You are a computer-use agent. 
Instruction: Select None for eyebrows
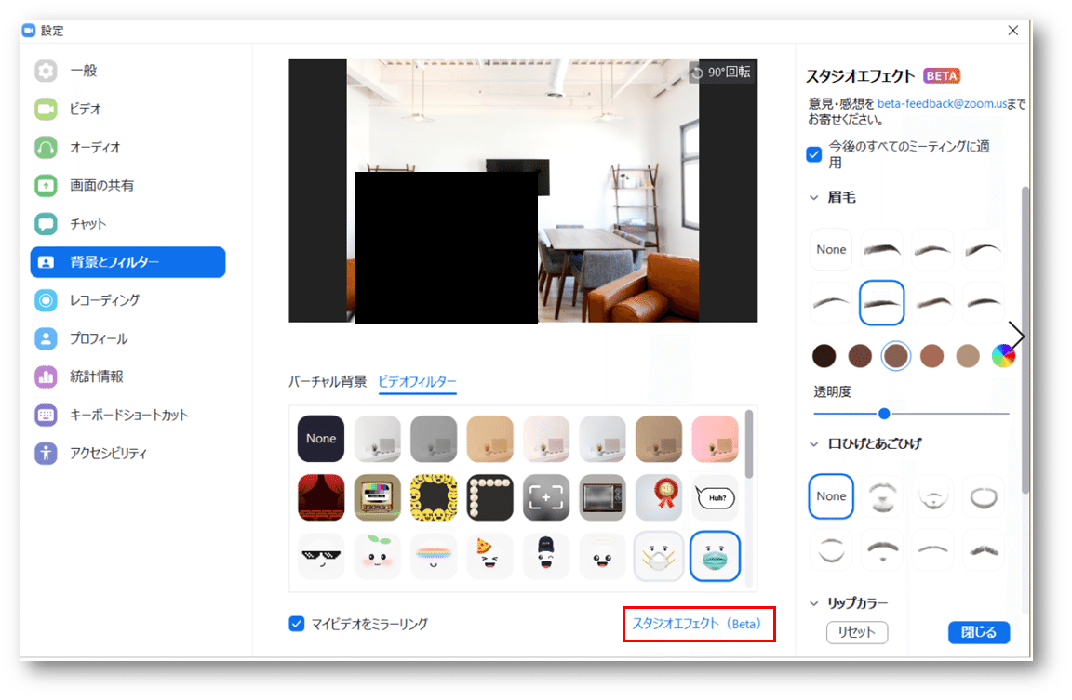(831, 250)
